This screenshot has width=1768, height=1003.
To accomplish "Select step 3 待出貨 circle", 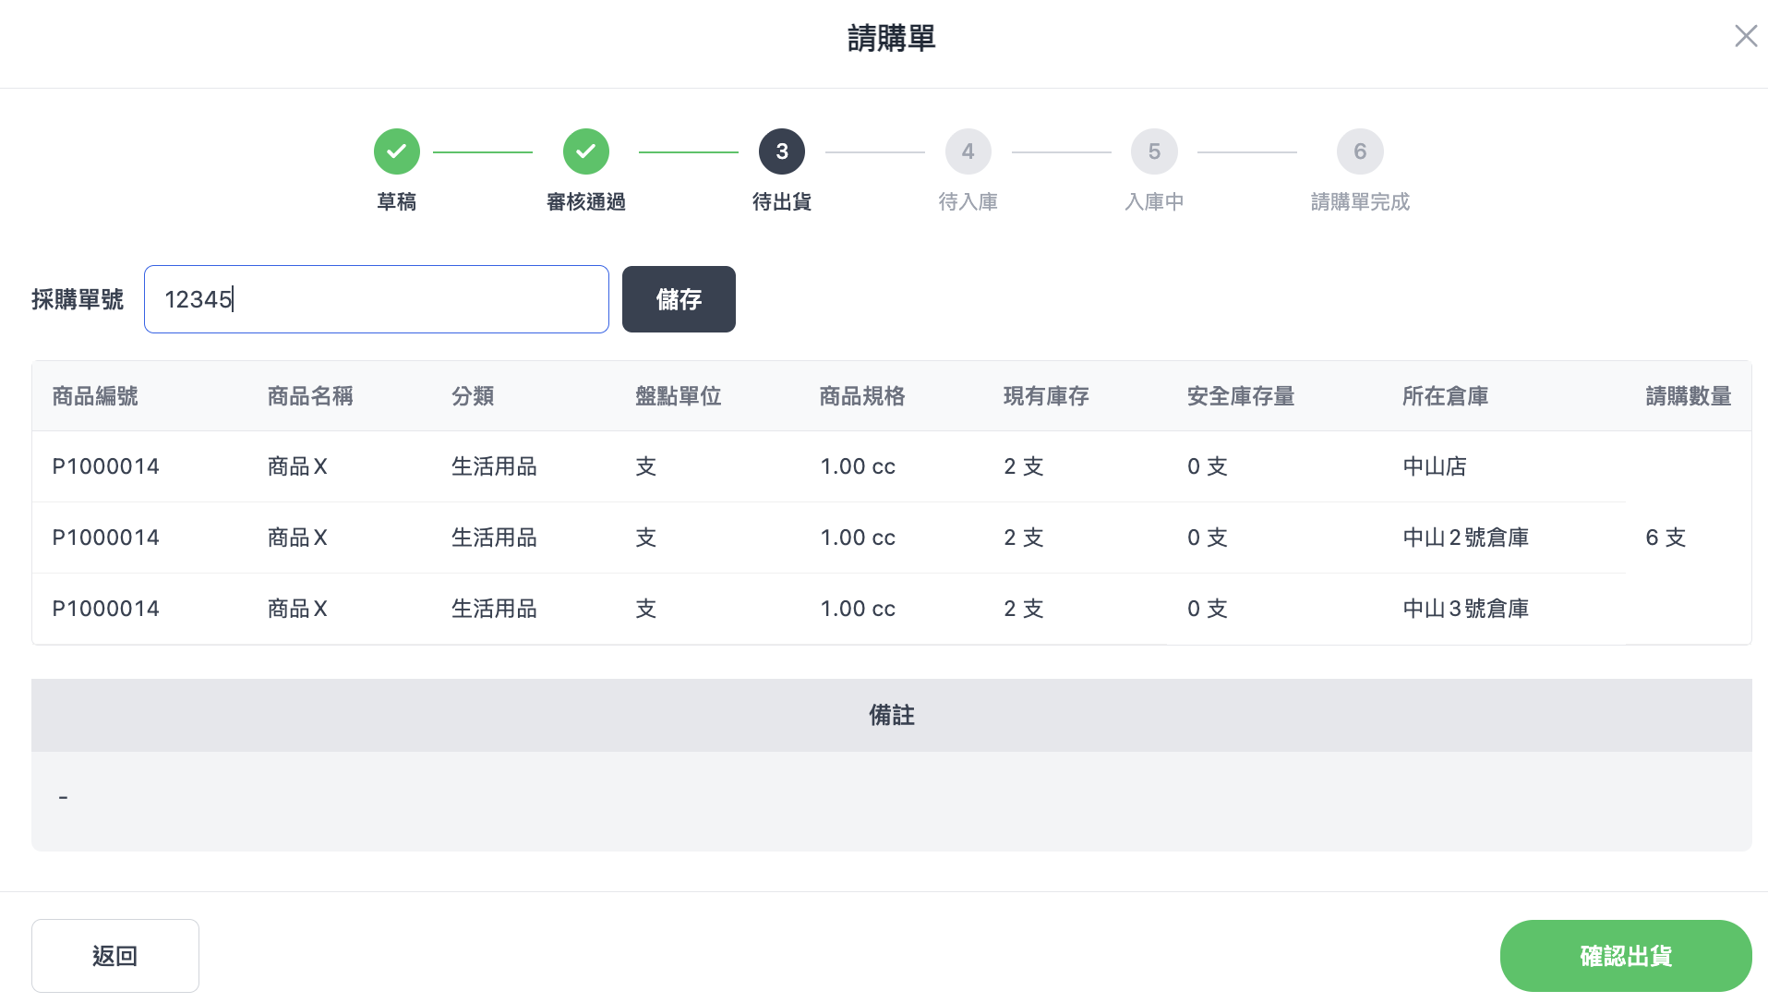I will click(781, 151).
